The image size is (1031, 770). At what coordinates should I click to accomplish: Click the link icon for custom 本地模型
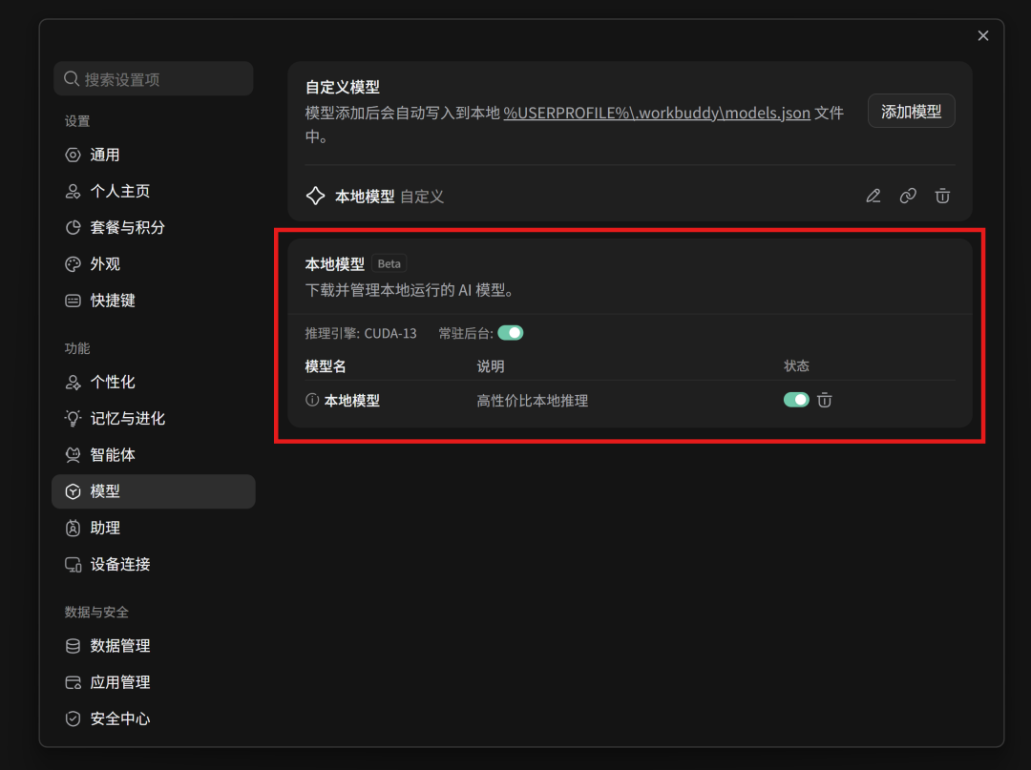click(x=908, y=196)
